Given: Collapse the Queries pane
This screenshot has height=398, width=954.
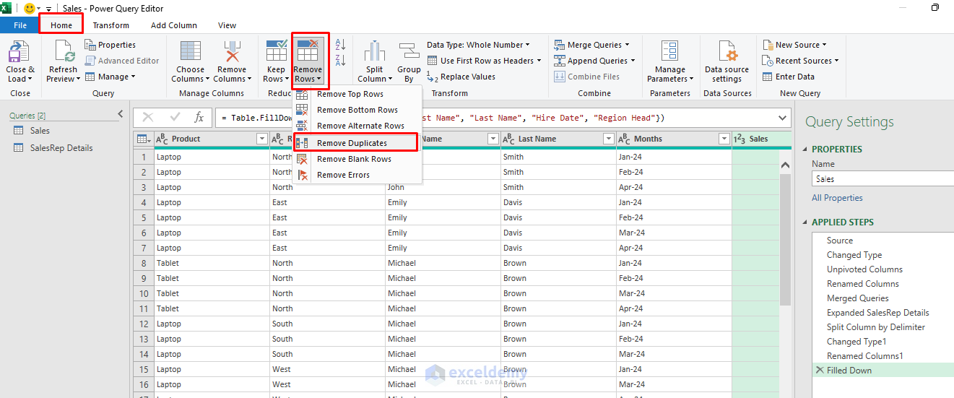Looking at the screenshot, I should coord(121,115).
